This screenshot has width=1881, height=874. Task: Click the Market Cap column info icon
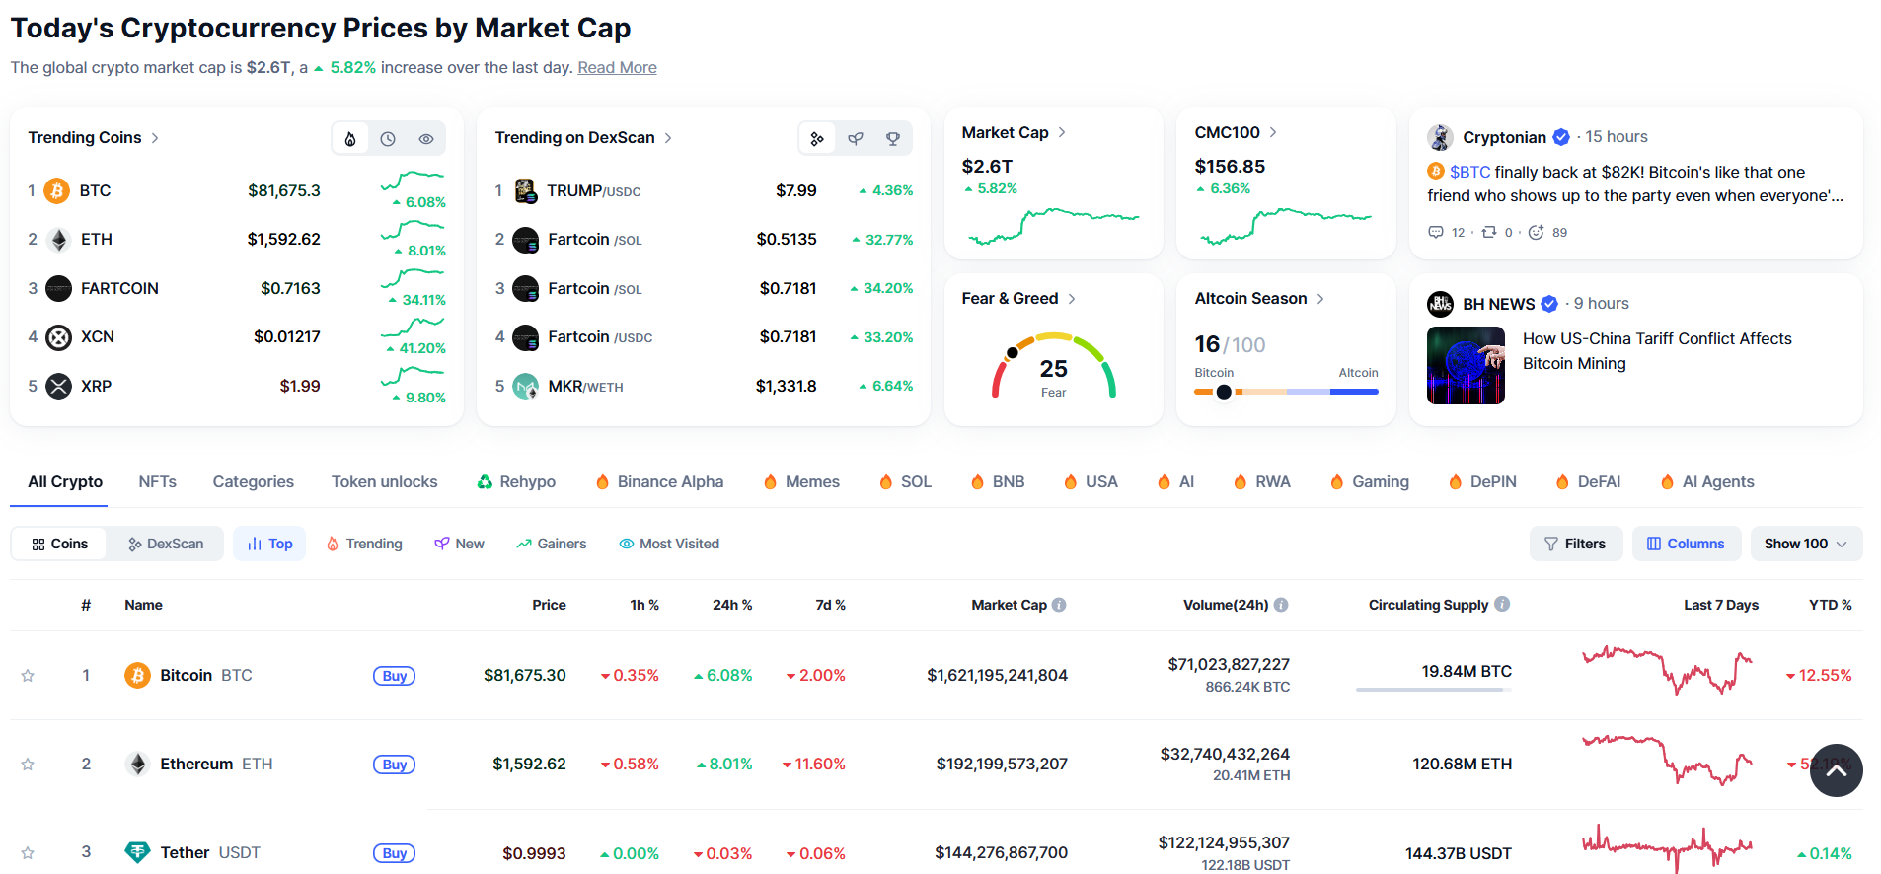pyautogui.click(x=1059, y=605)
